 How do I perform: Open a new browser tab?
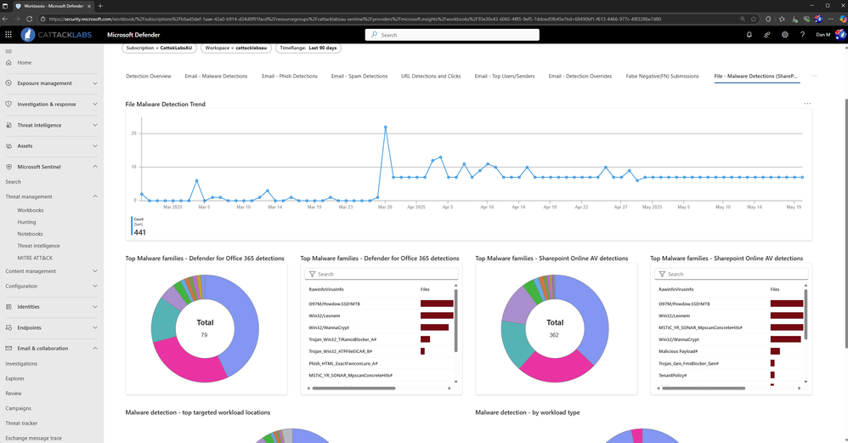tap(100, 6)
